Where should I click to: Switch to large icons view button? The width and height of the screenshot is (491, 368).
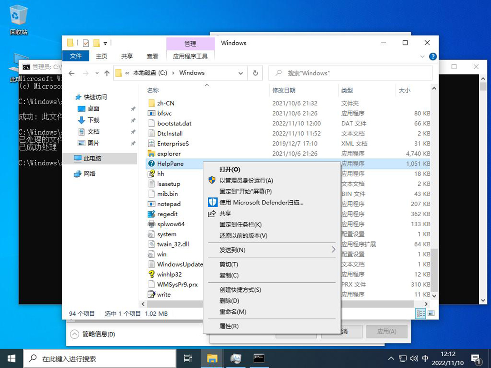[431, 313]
